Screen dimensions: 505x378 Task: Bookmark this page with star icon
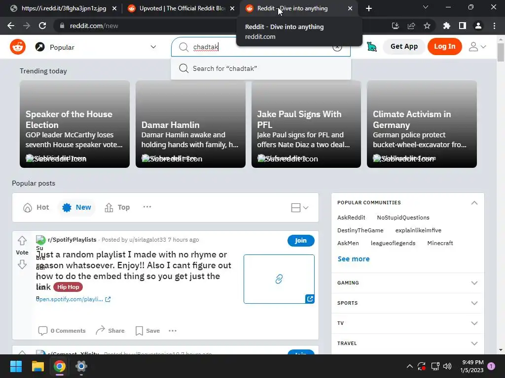click(427, 26)
